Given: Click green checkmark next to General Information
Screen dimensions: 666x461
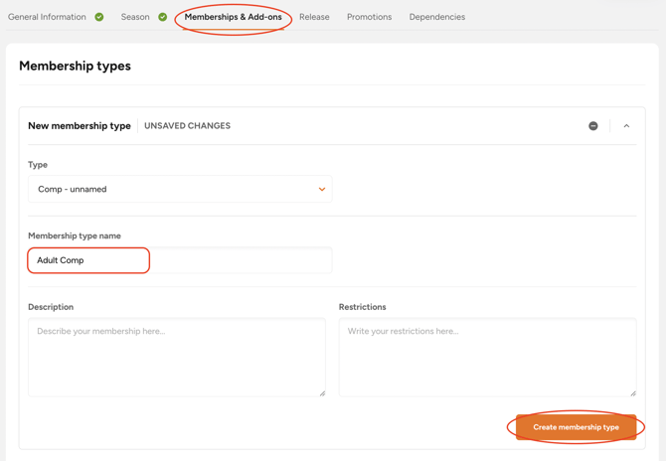Looking at the screenshot, I should (x=99, y=17).
